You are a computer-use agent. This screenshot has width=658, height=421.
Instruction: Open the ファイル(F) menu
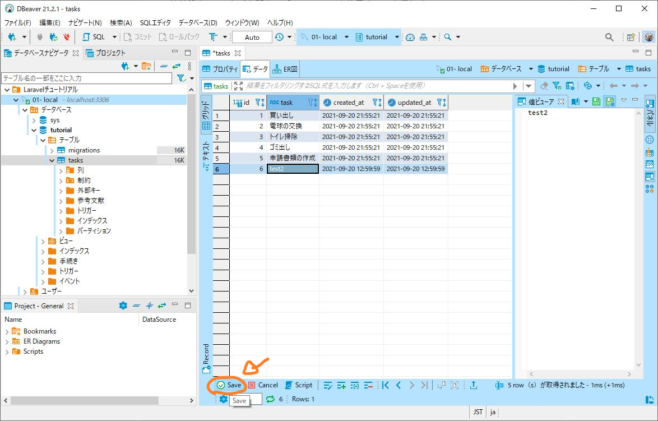pos(17,22)
